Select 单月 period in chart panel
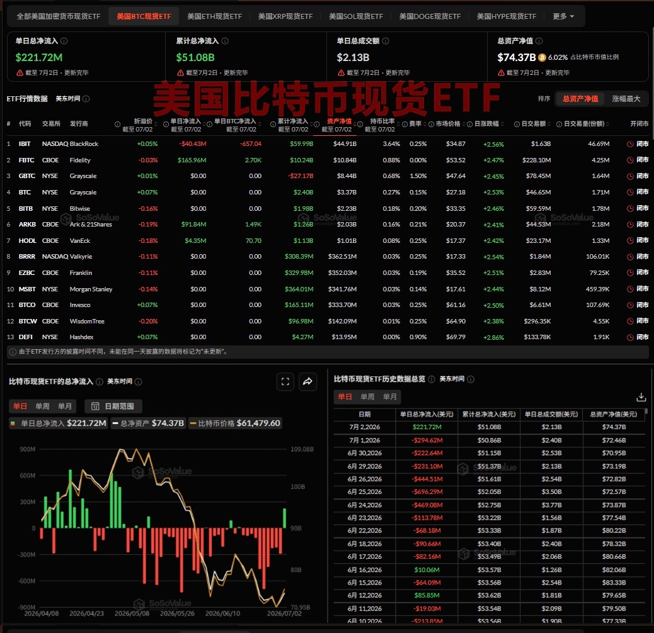Screen dimensions: 654x633 click(x=65, y=406)
